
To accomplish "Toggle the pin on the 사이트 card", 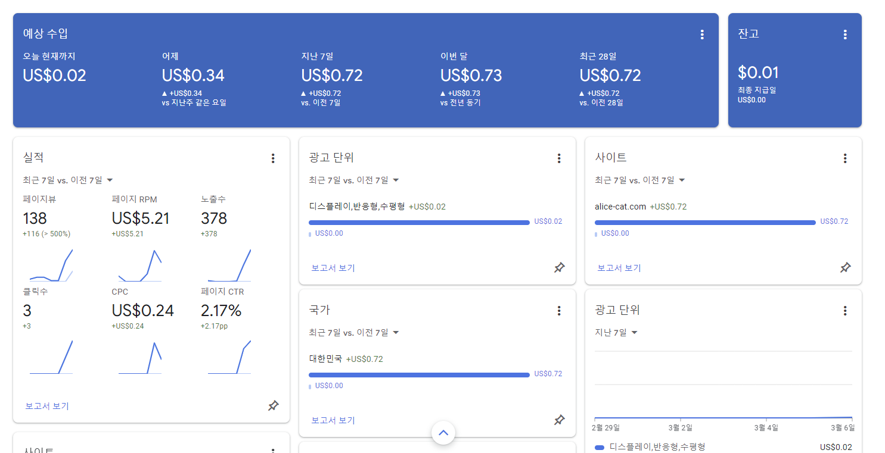I will tap(845, 267).
